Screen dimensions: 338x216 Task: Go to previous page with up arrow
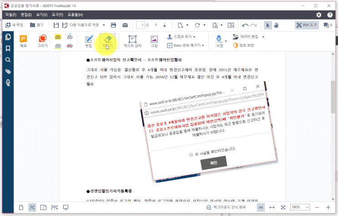click(x=156, y=25)
